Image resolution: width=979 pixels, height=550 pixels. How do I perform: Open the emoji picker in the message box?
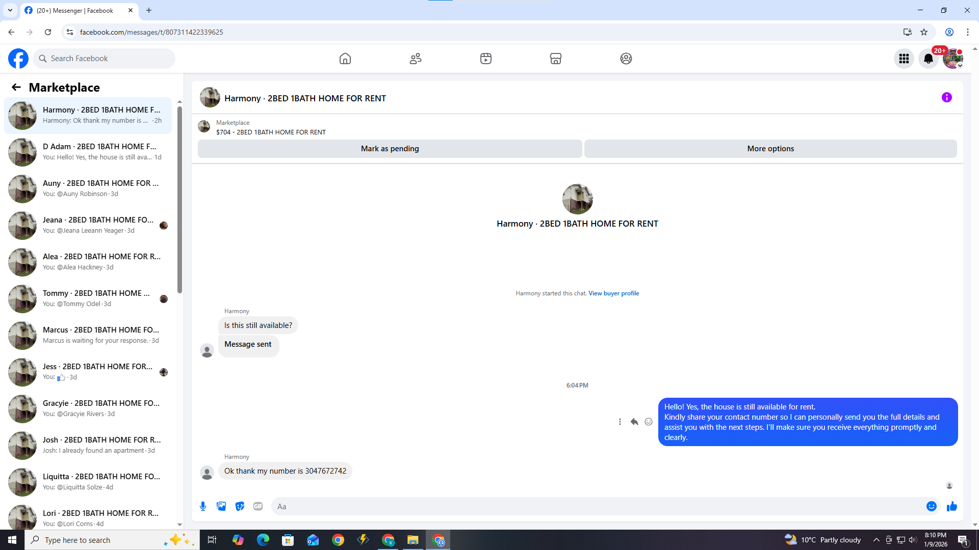click(931, 506)
